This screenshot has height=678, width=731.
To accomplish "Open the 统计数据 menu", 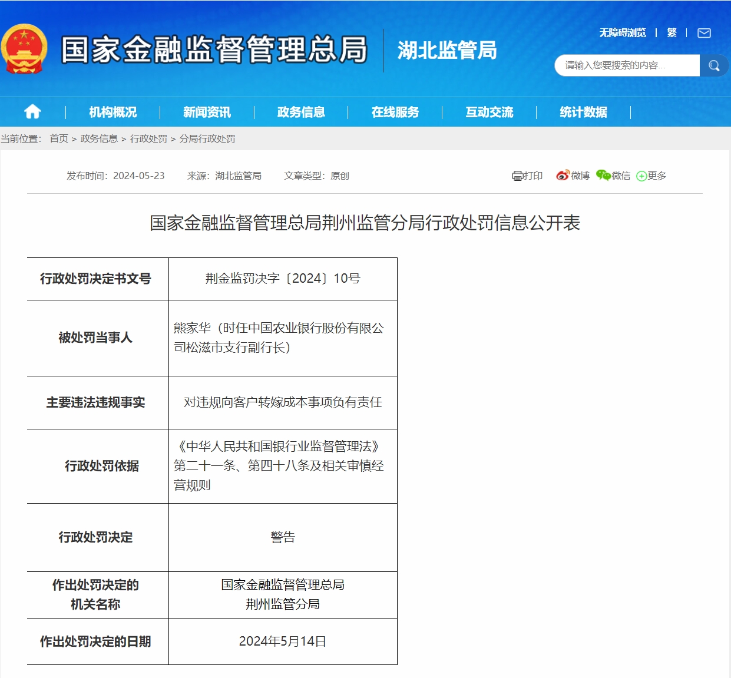I will (x=583, y=112).
